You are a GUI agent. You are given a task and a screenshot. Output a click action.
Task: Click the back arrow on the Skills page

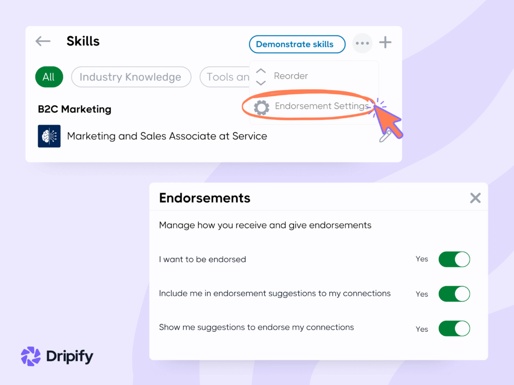click(43, 42)
